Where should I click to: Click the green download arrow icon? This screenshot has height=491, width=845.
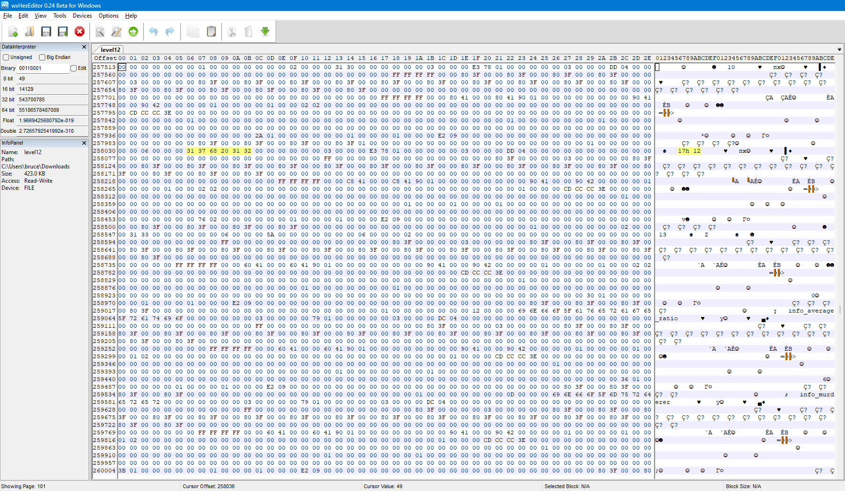click(x=265, y=31)
